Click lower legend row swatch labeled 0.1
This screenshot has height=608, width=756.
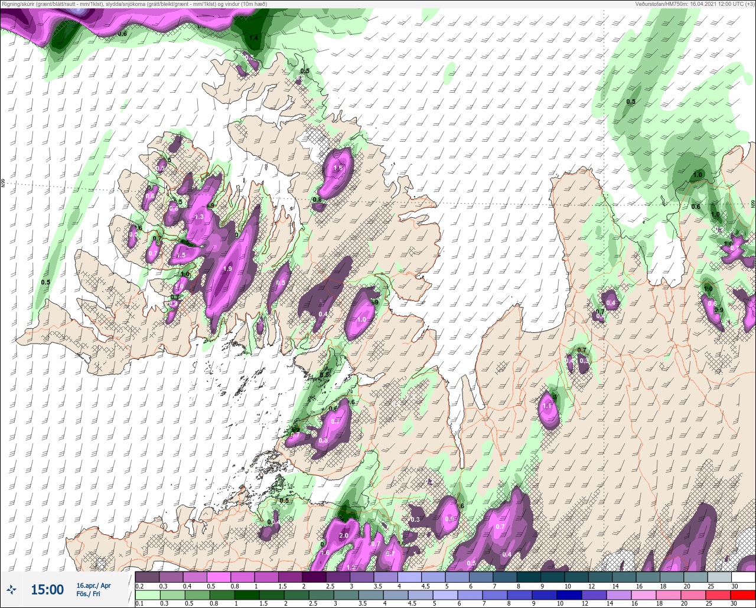coord(147,594)
